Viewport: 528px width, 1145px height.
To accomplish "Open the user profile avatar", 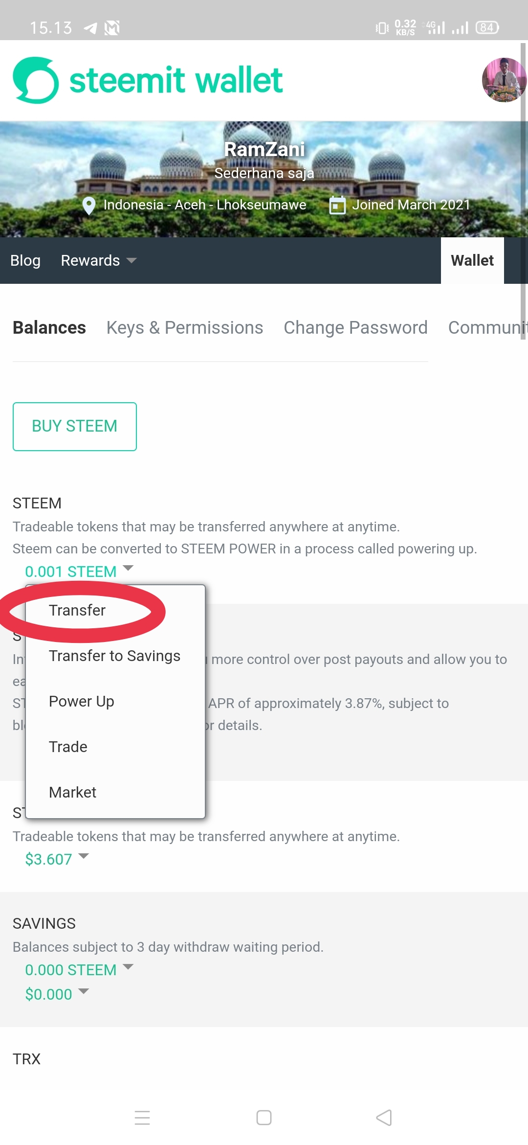I will coord(504,80).
